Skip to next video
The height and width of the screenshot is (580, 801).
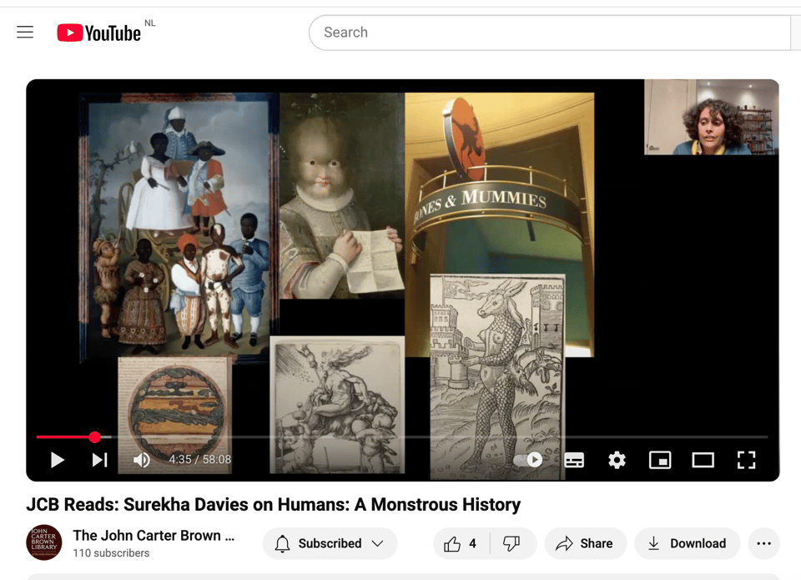pyautogui.click(x=99, y=460)
